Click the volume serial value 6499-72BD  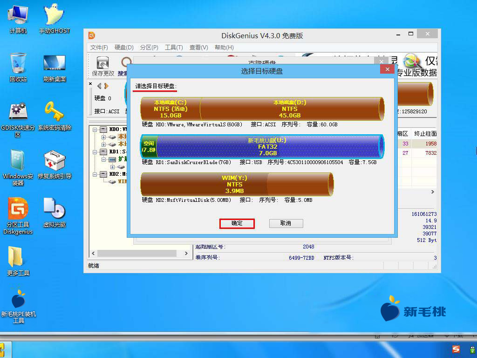point(301,258)
